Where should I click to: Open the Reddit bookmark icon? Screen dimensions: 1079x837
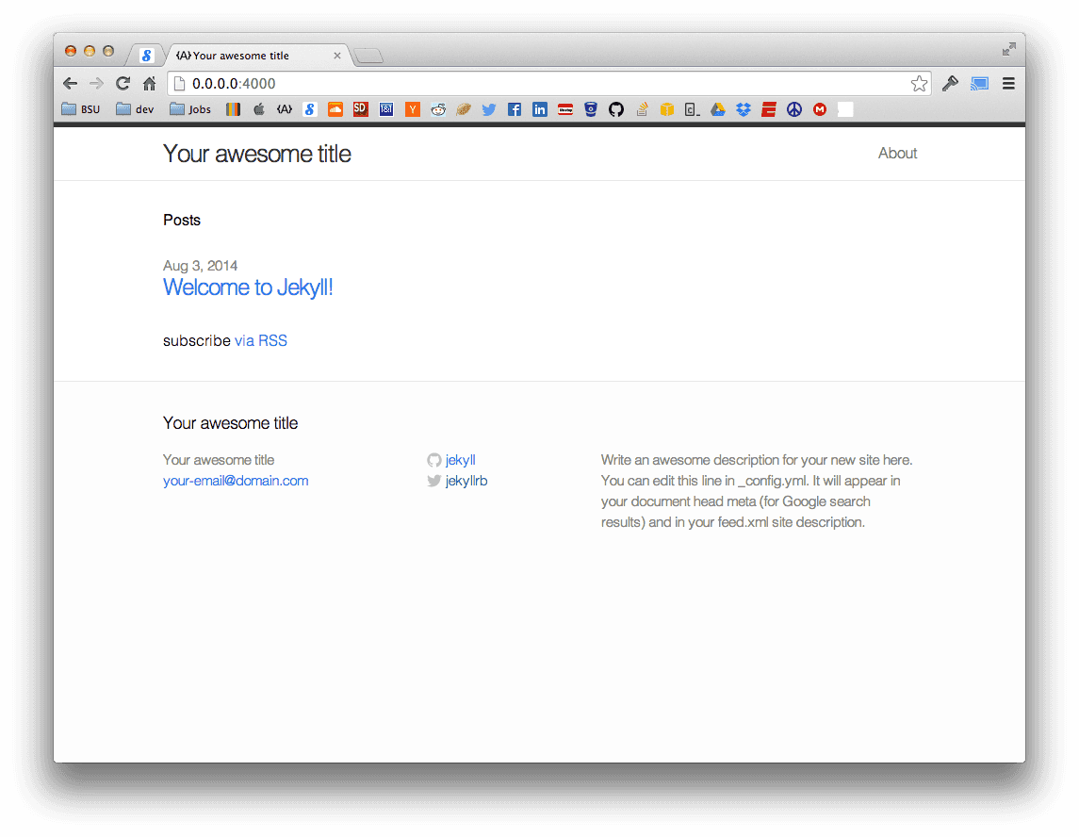point(438,109)
